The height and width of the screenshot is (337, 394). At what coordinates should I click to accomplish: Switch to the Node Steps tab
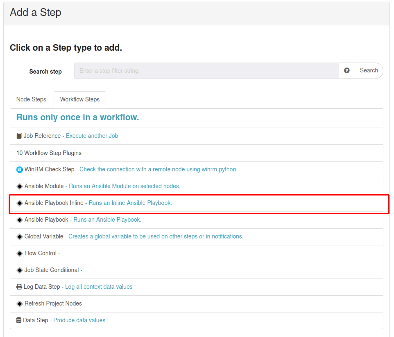pos(31,100)
